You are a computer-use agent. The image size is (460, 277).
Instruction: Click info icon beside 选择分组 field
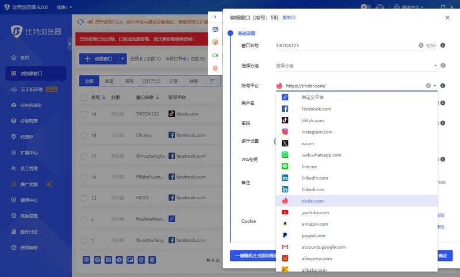coord(443,66)
